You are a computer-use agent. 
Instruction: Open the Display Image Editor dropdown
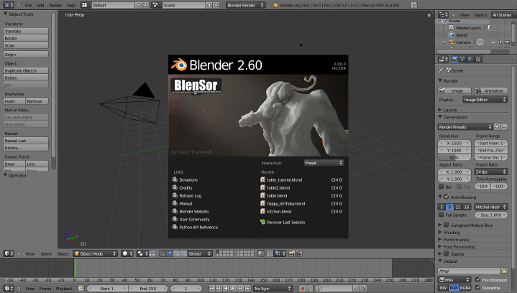(x=485, y=100)
